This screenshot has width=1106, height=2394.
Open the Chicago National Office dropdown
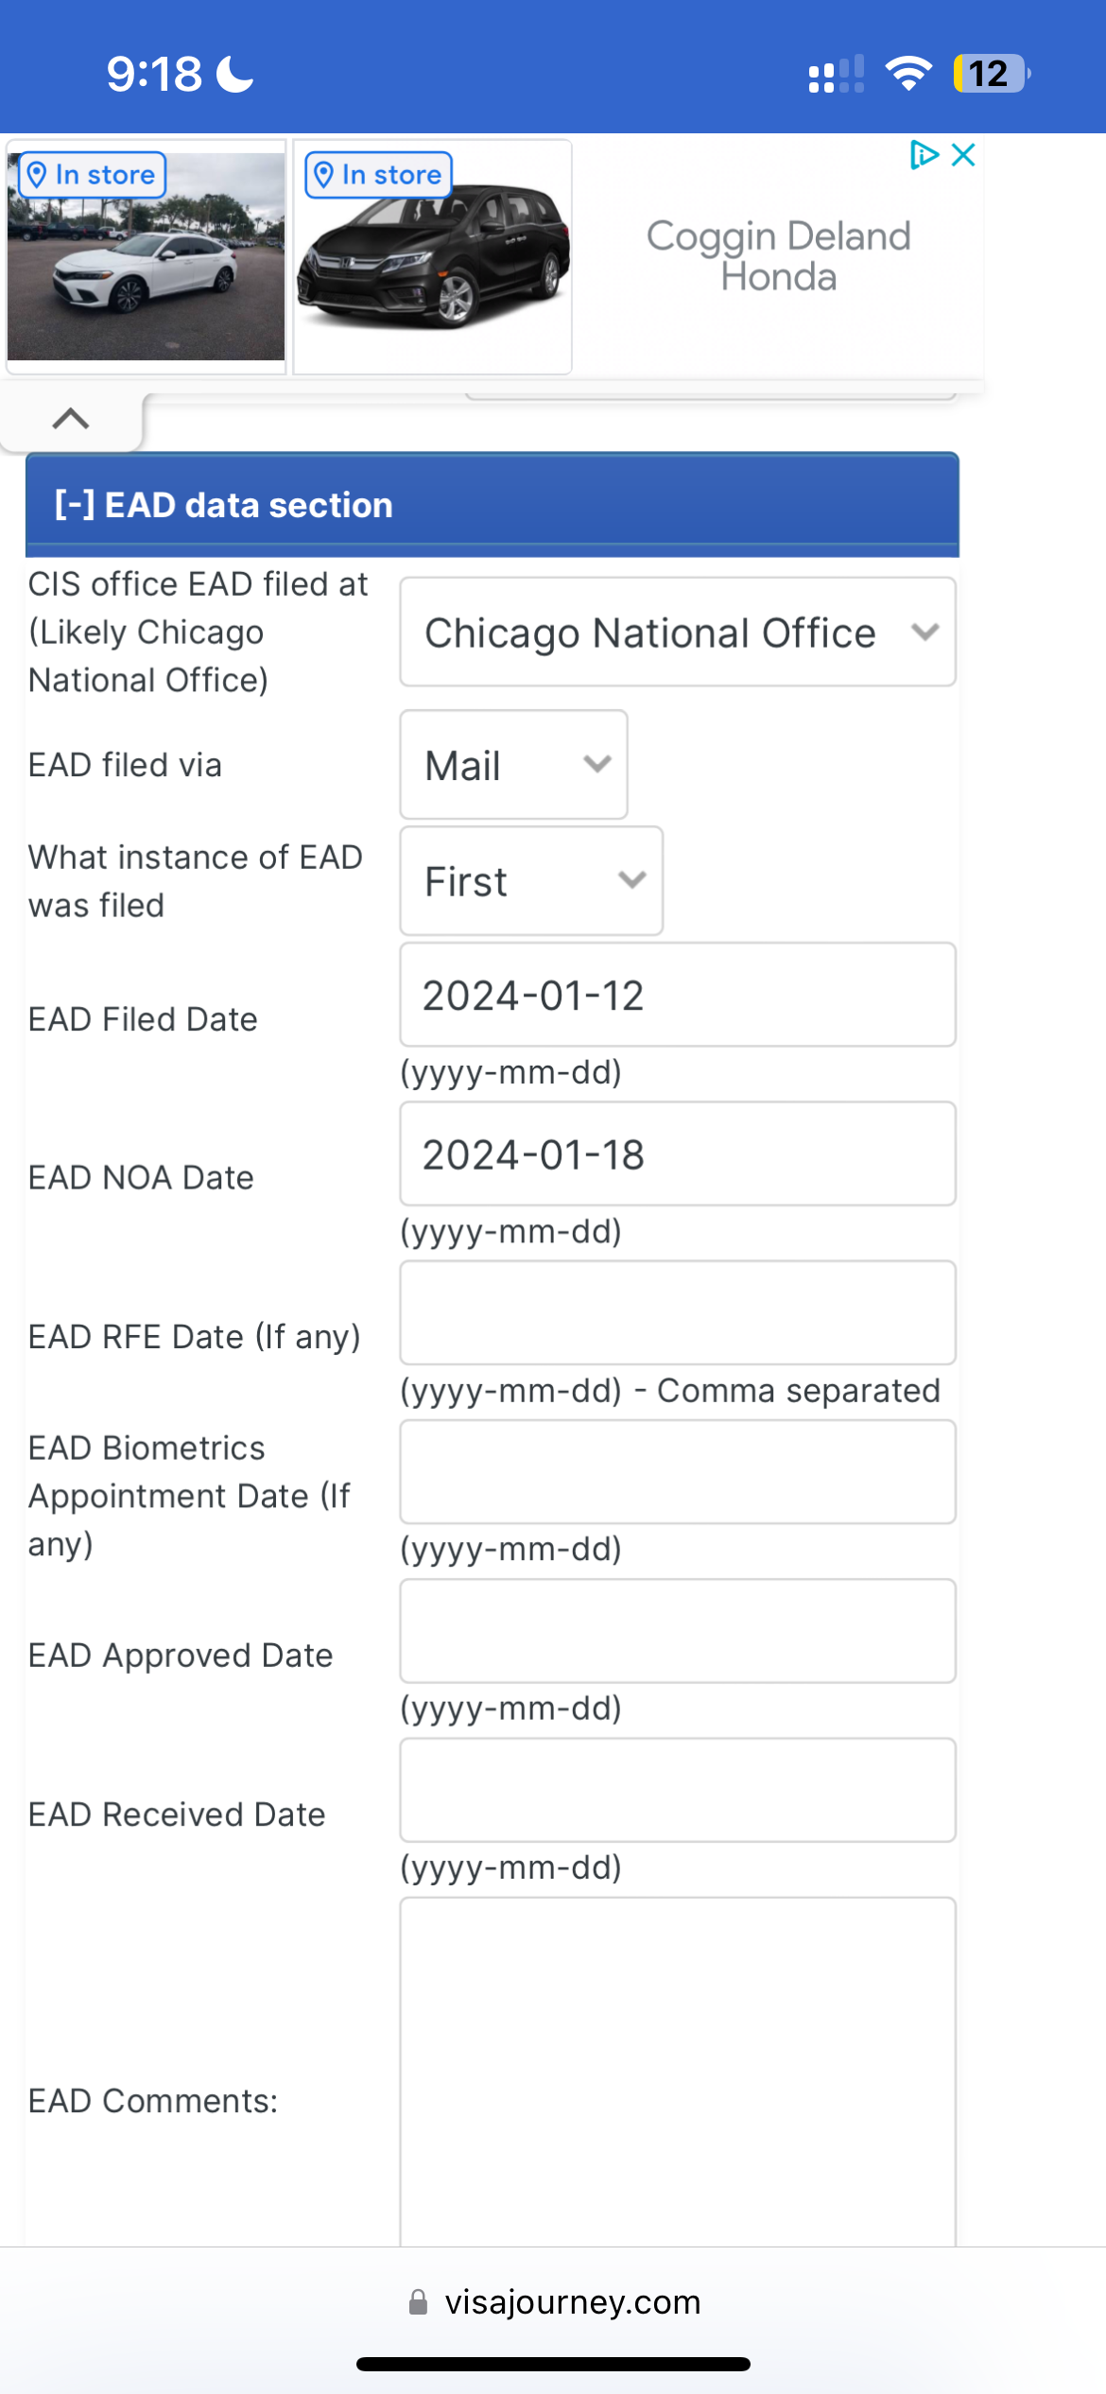pos(678,633)
